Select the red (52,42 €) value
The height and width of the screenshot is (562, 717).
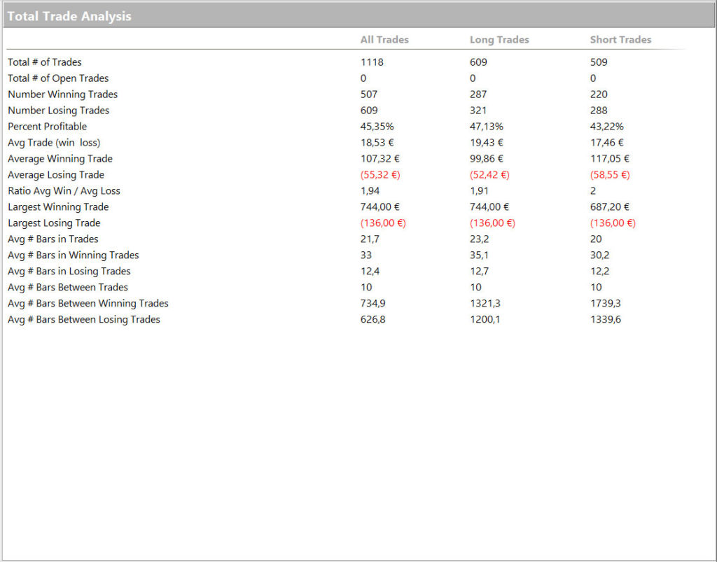[x=489, y=175]
